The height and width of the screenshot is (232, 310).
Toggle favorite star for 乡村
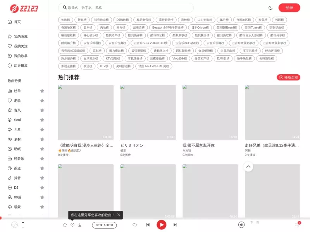(x=42, y=139)
